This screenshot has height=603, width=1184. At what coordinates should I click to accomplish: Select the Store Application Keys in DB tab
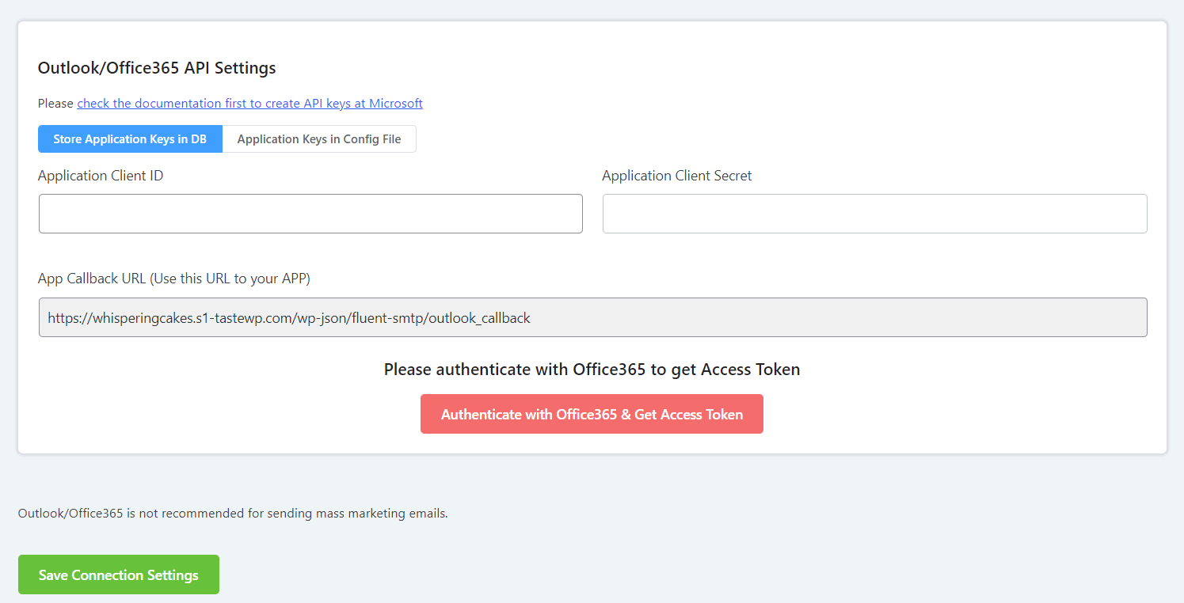pyautogui.click(x=130, y=138)
